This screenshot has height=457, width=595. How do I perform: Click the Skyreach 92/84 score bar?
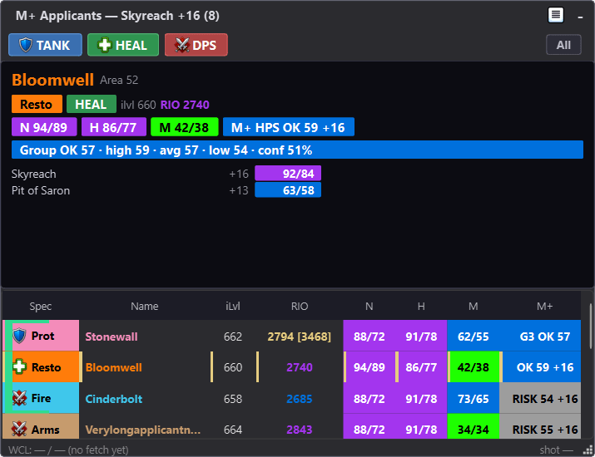pyautogui.click(x=288, y=173)
